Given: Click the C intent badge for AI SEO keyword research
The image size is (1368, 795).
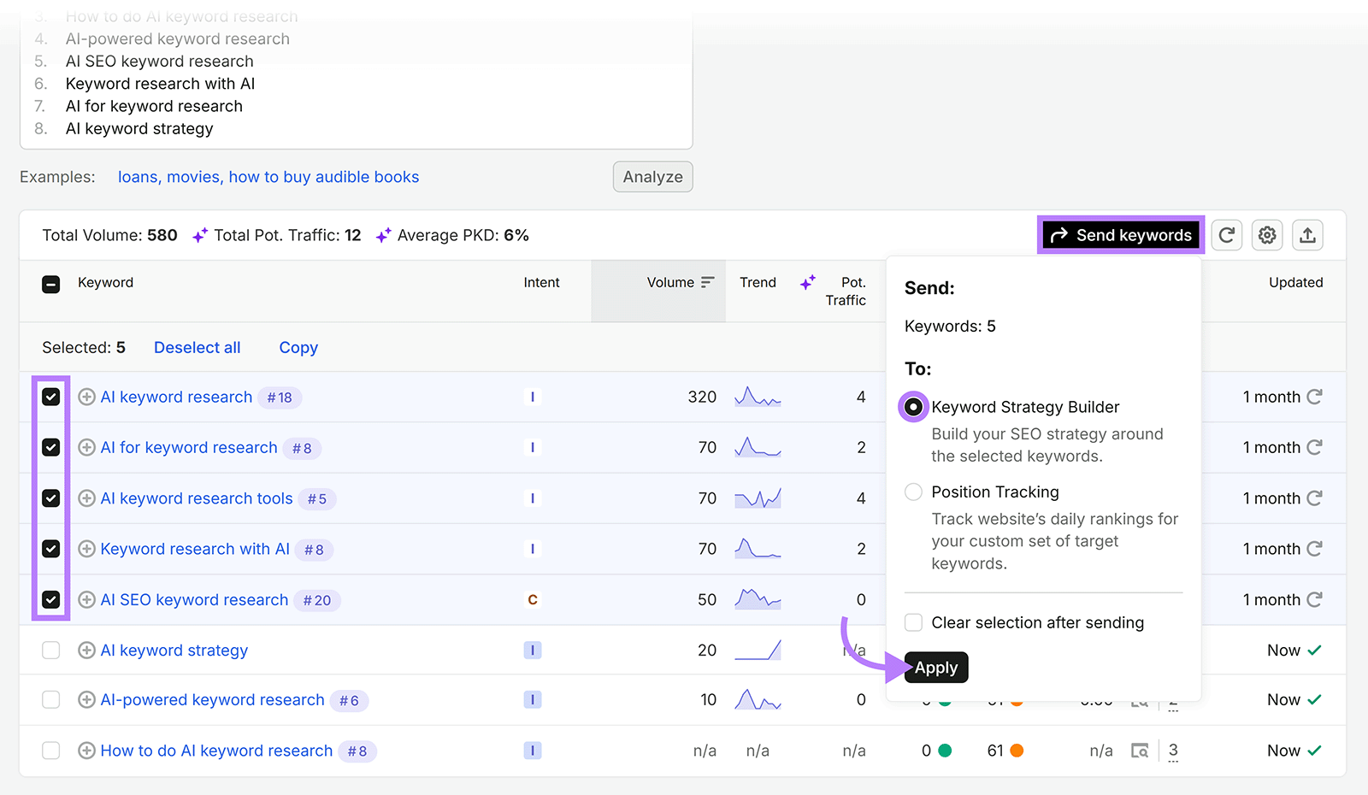Looking at the screenshot, I should point(533,600).
